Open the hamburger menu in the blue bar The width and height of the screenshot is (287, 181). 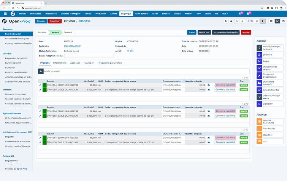(x=5, y=14)
